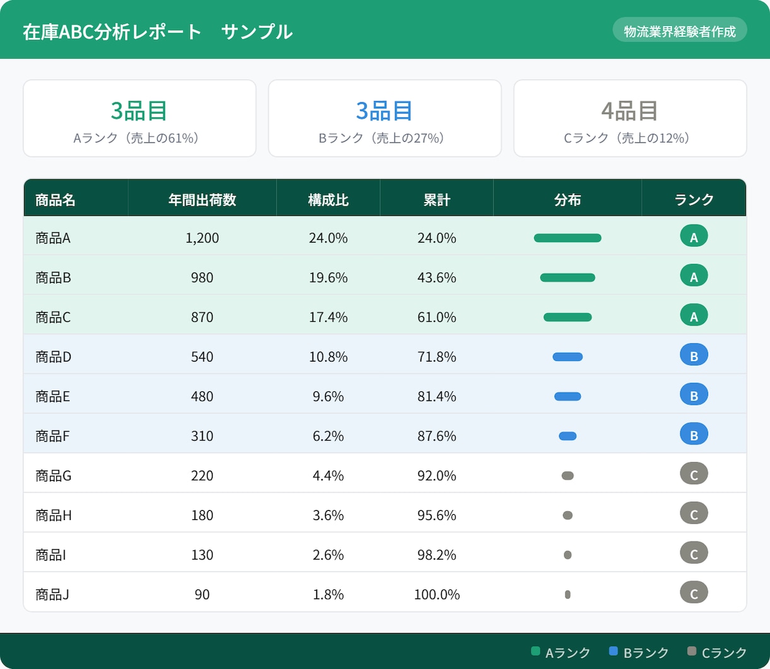Click the 310 shipment value
The width and height of the screenshot is (770, 669).
click(x=202, y=436)
